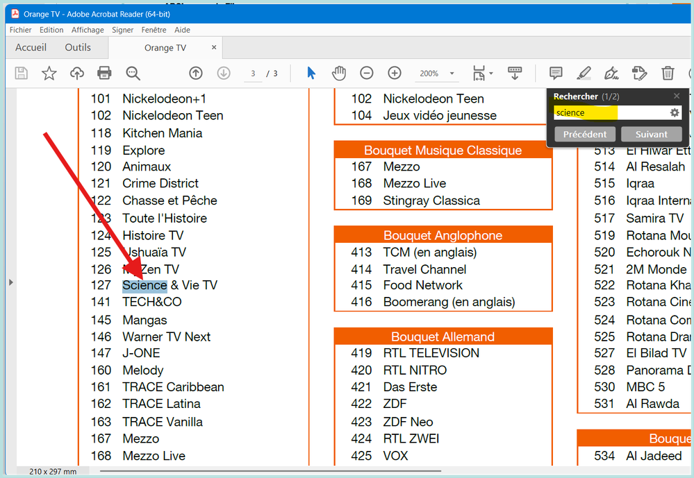Click the star bookmark icon

(x=49, y=73)
